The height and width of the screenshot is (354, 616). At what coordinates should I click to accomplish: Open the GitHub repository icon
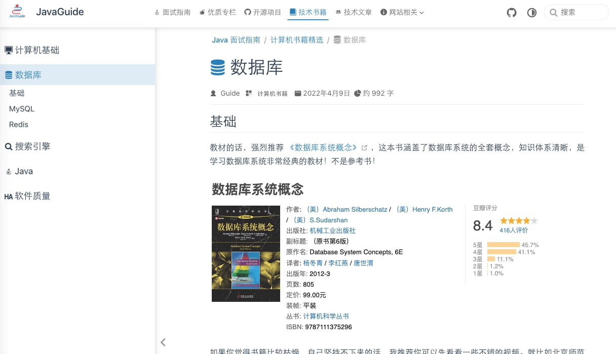click(x=512, y=13)
